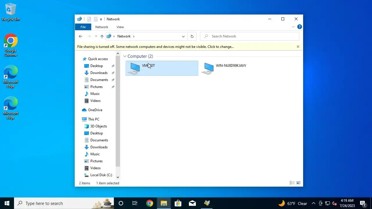The image size is (372, 209).
Task: Open Microsoft Store from the taskbar
Action: point(178,203)
